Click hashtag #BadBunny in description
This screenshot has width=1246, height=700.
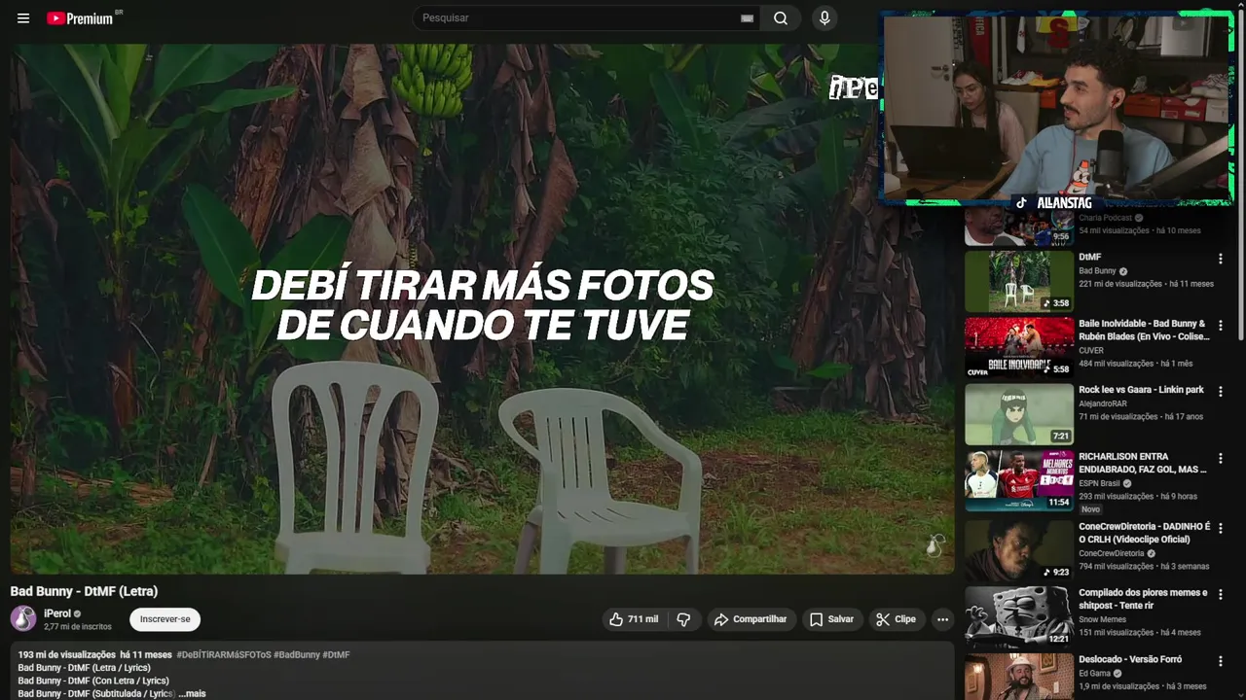(x=297, y=655)
